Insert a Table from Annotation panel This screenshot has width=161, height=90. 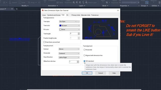pyautogui.click(x=60, y=2)
